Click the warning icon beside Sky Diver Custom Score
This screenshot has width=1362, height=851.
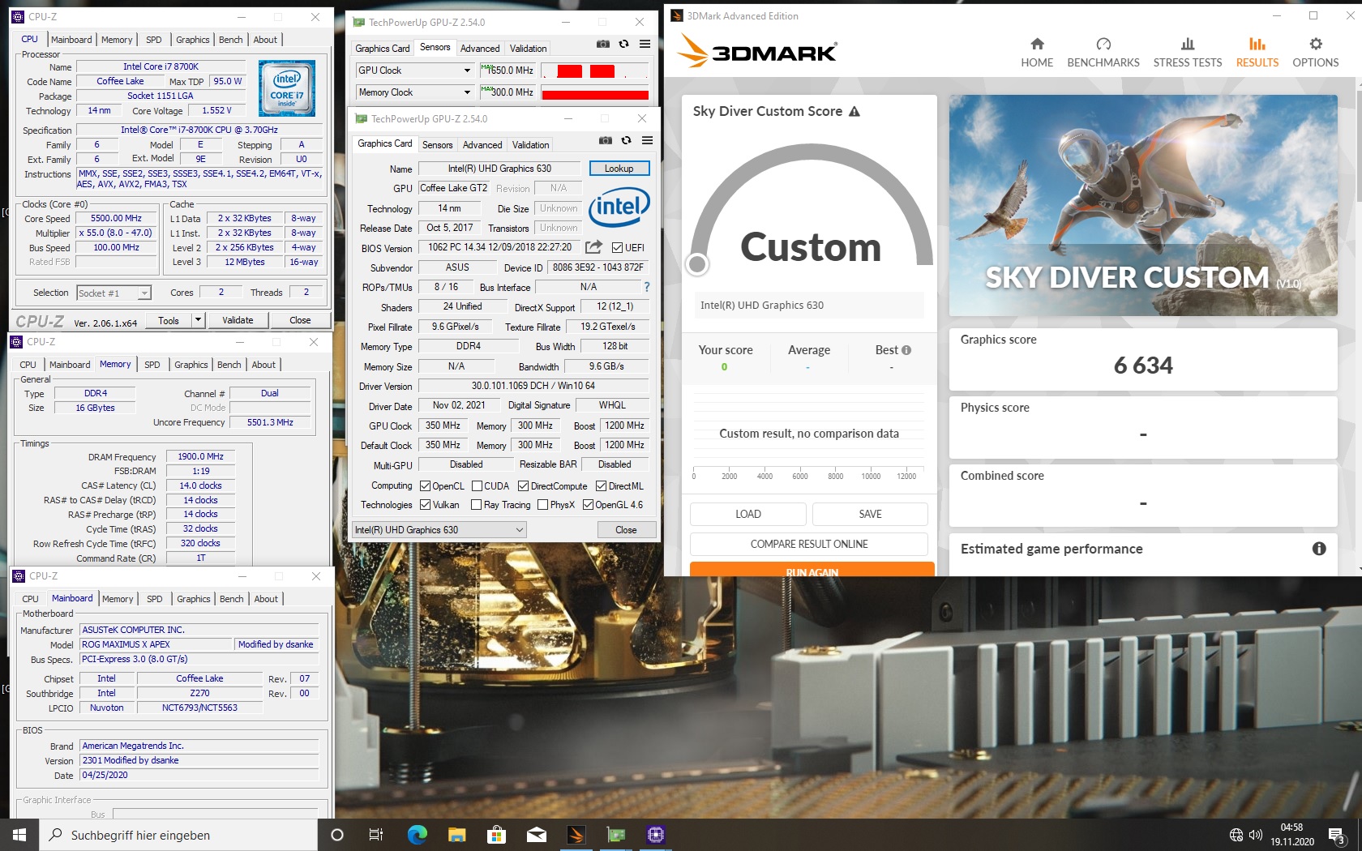point(854,111)
